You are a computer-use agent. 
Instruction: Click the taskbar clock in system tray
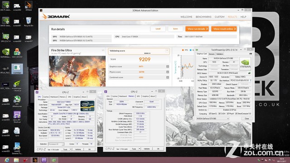[282, 160]
